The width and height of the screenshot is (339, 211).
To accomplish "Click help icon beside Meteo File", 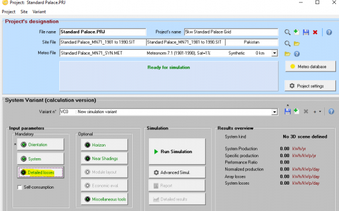I will click(297, 54).
